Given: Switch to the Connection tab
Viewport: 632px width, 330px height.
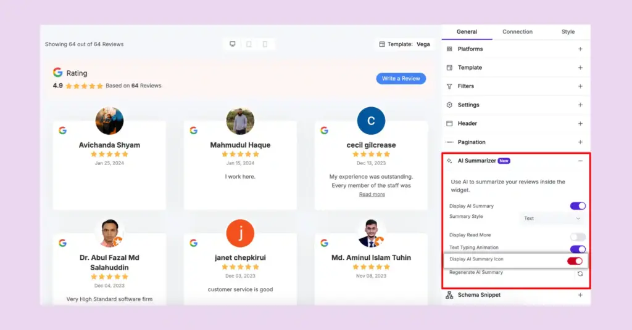Looking at the screenshot, I should [x=517, y=32].
